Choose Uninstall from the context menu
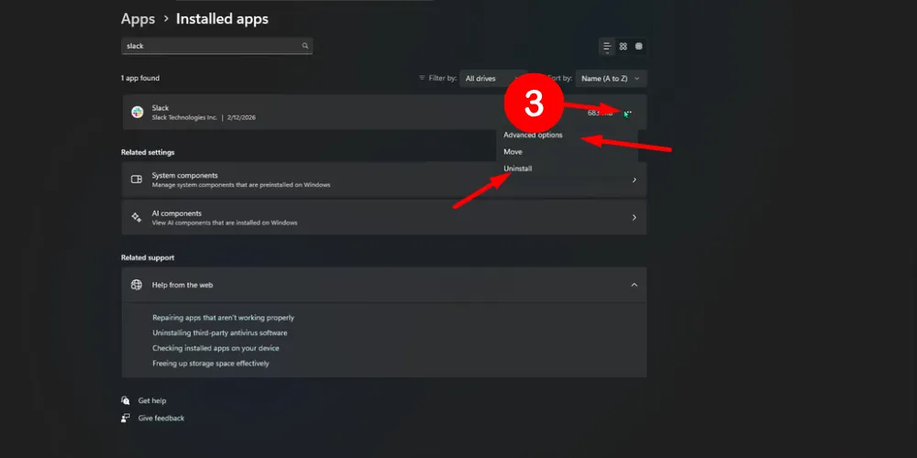Screen dimensions: 917x458 [x=517, y=169]
